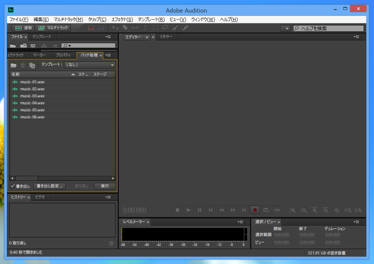Screen dimensions: 374x264
Task: Open the ファイル(F) menu
Action: (19, 20)
